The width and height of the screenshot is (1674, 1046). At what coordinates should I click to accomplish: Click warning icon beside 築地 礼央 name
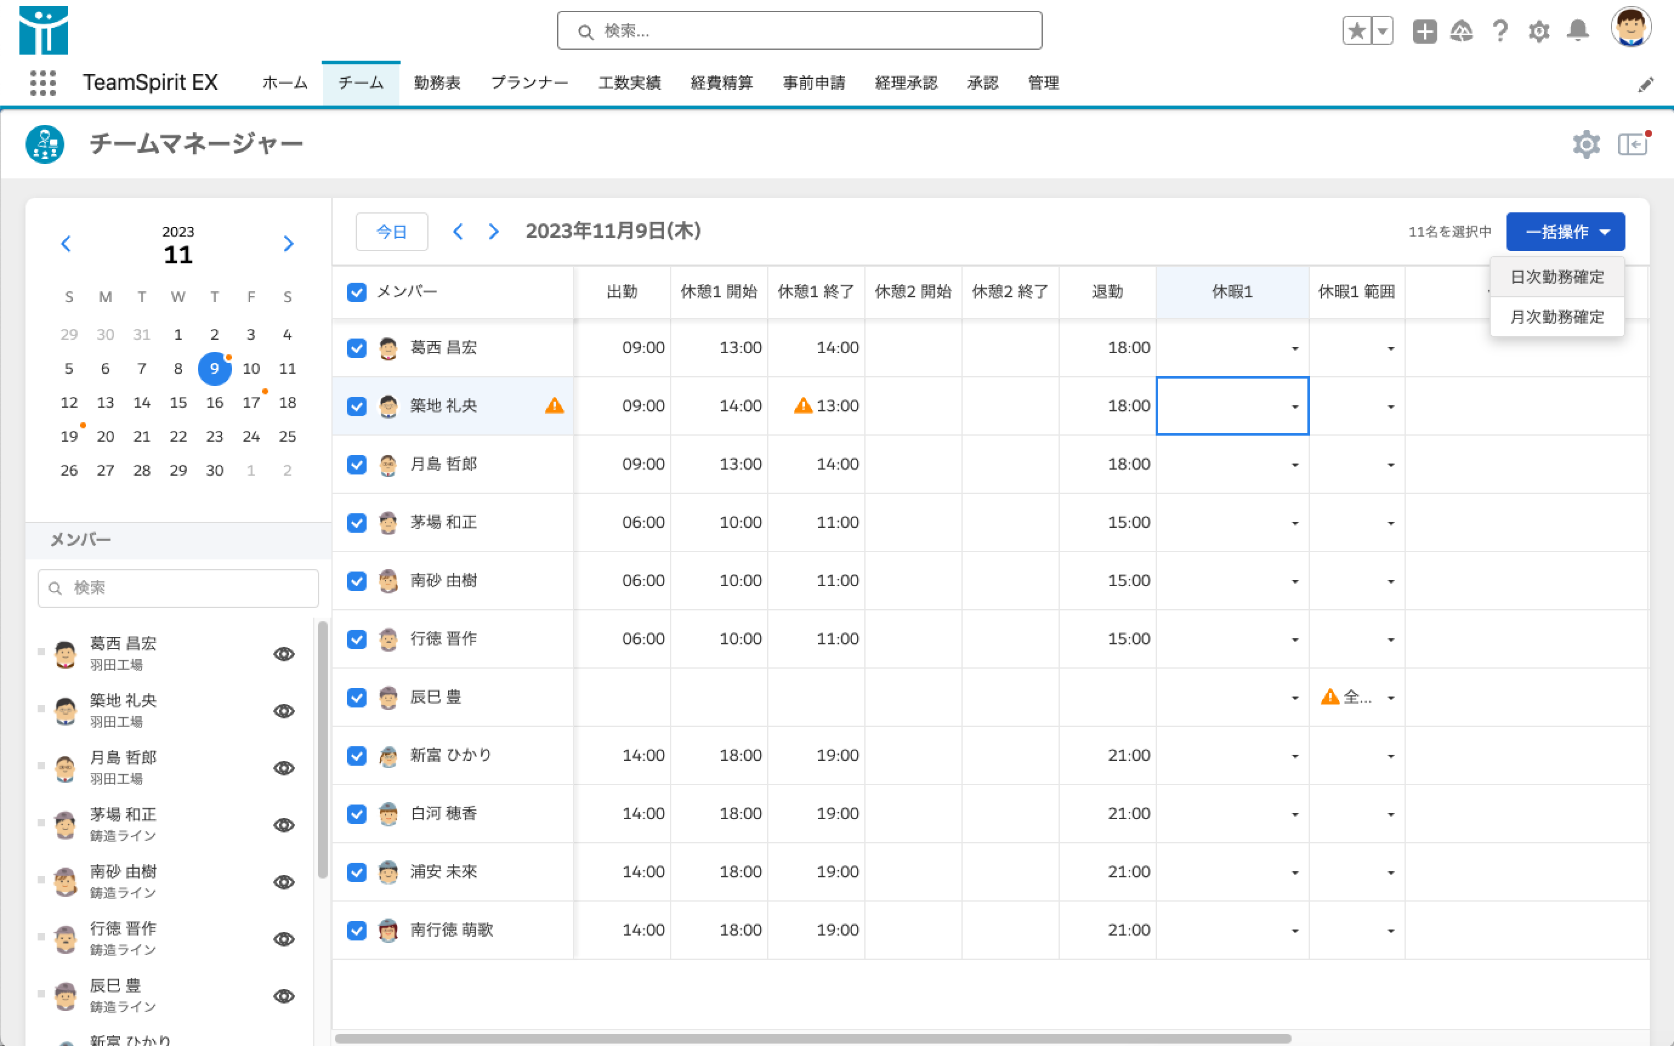tap(554, 405)
